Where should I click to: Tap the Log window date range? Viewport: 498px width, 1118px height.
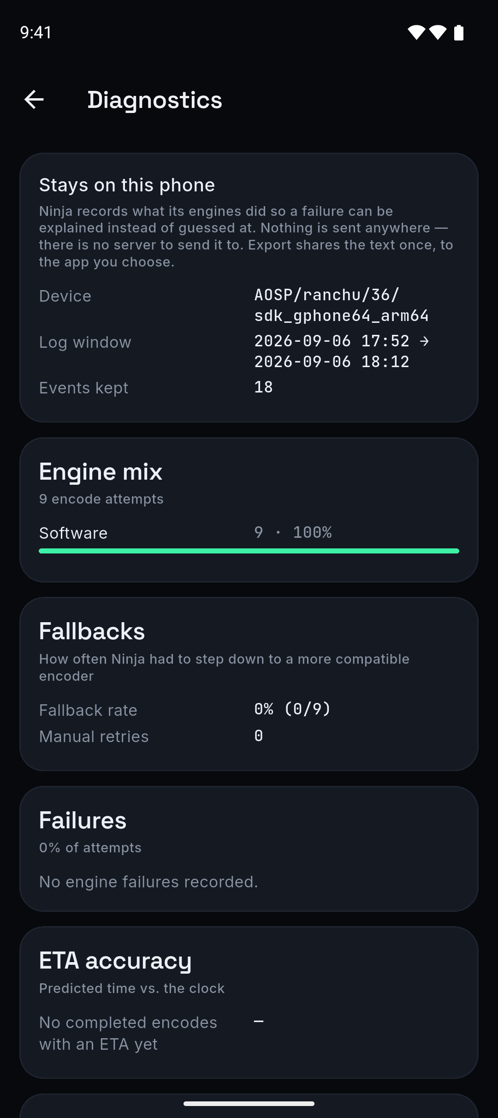(342, 351)
